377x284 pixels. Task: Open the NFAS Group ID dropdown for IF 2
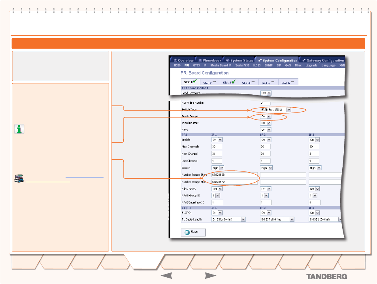coord(264,196)
